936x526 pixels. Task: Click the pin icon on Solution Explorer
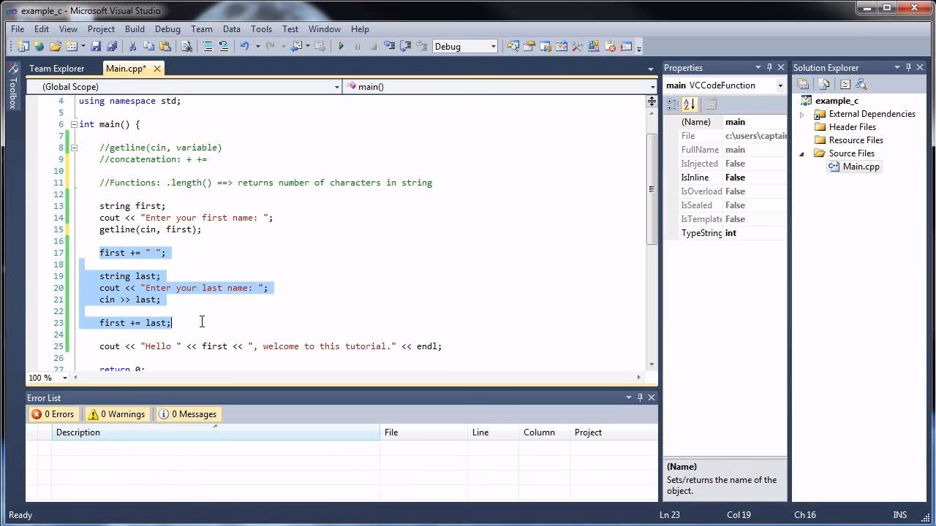pyautogui.click(x=908, y=66)
